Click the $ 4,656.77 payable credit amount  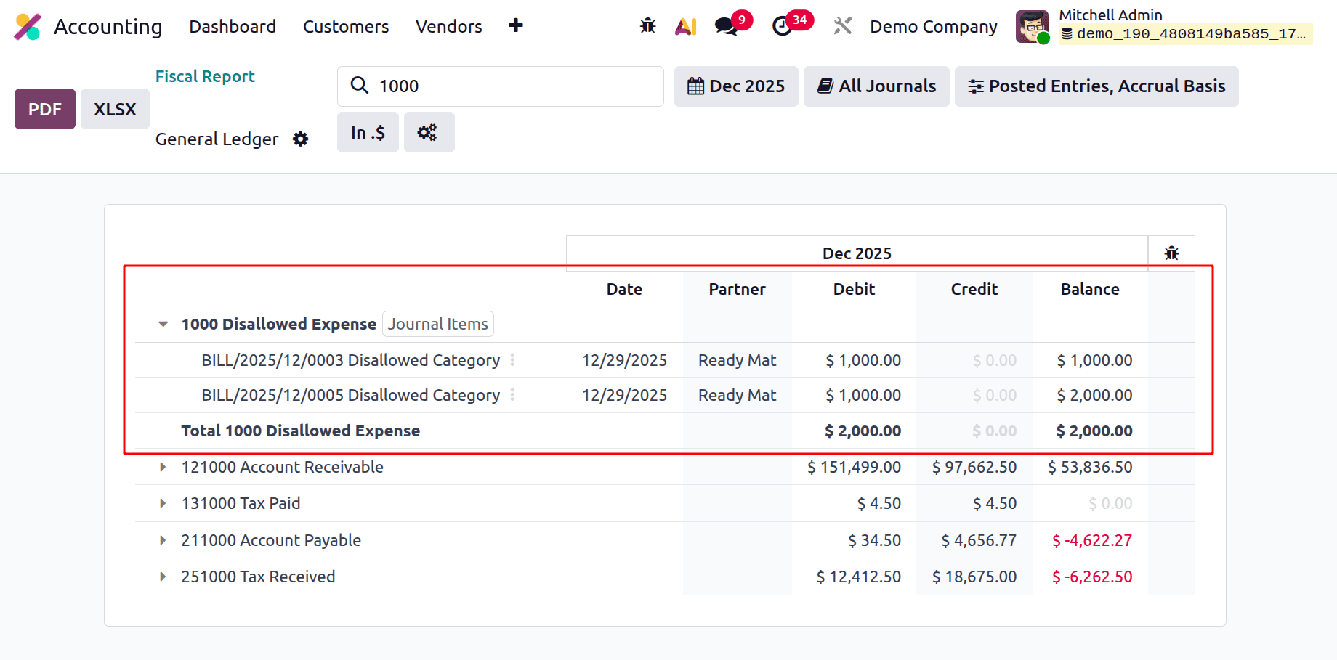coord(979,540)
